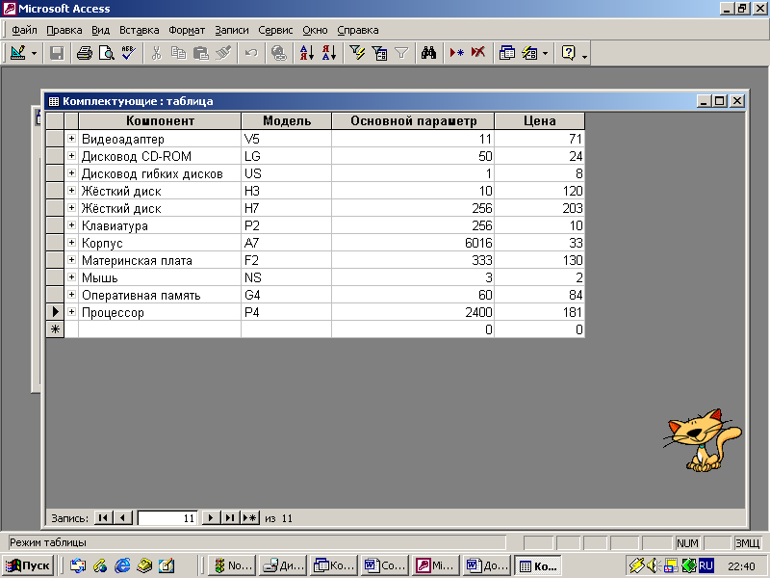Open the Правка menu
Image resolution: width=770 pixels, height=578 pixels.
coord(64,30)
